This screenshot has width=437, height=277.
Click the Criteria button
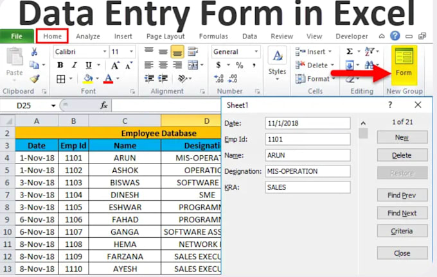point(402,231)
